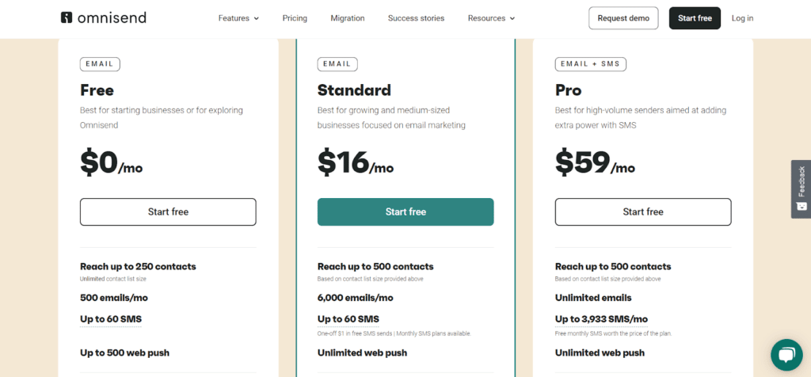Screen dimensions: 811x377
Task: Expand the Resources dropdown menu
Action: (x=491, y=18)
